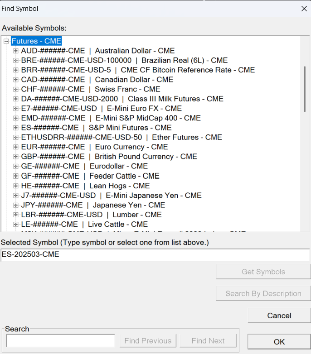311x354 pixels.
Task: Expand the HE Lean Hogs node
Action: tap(16, 186)
